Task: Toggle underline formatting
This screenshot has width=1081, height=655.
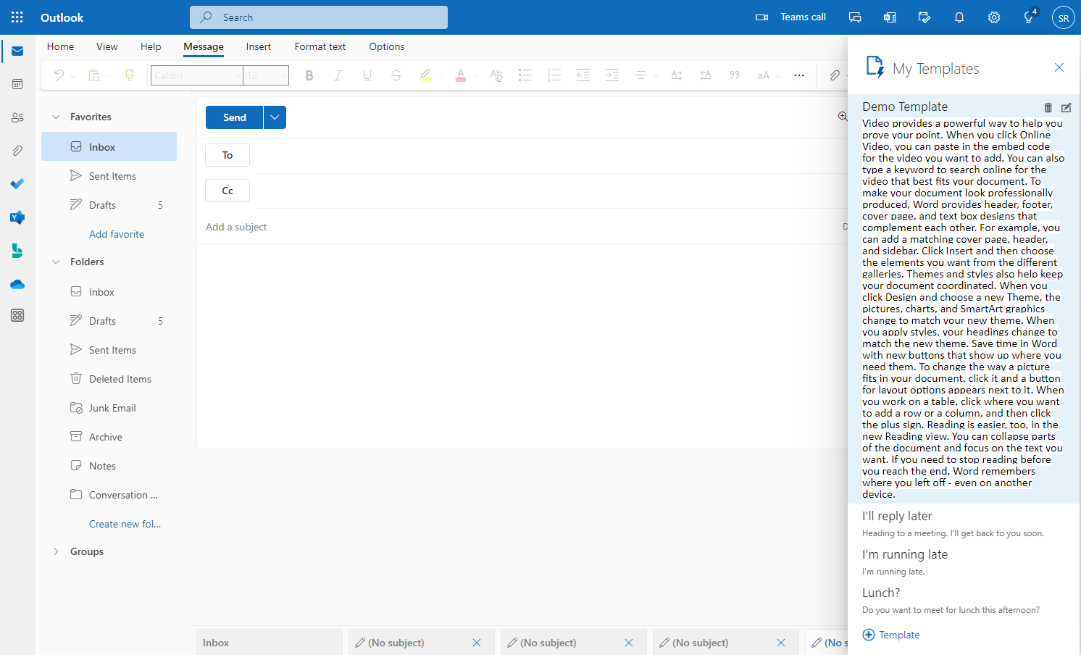Action: (367, 75)
